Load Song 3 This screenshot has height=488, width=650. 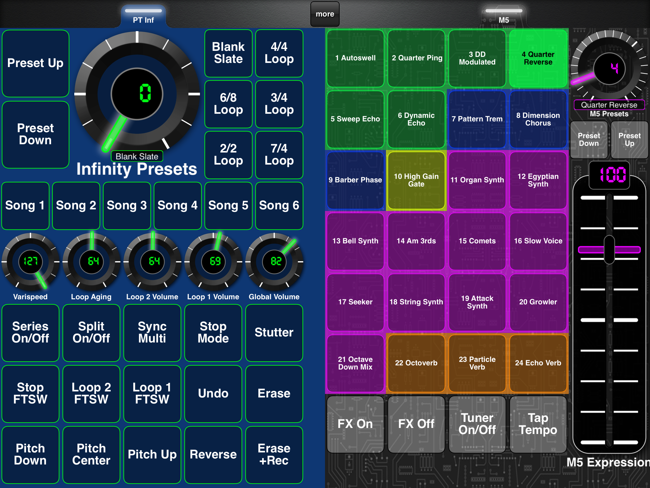[127, 206]
